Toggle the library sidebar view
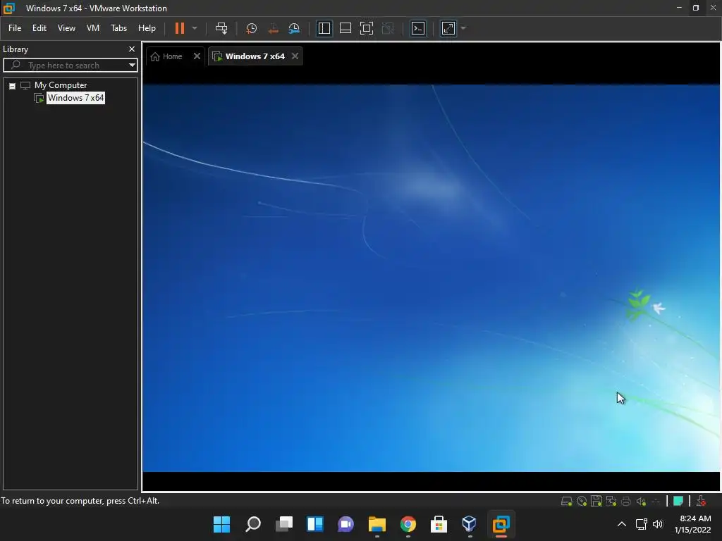722x541 pixels. click(x=324, y=28)
